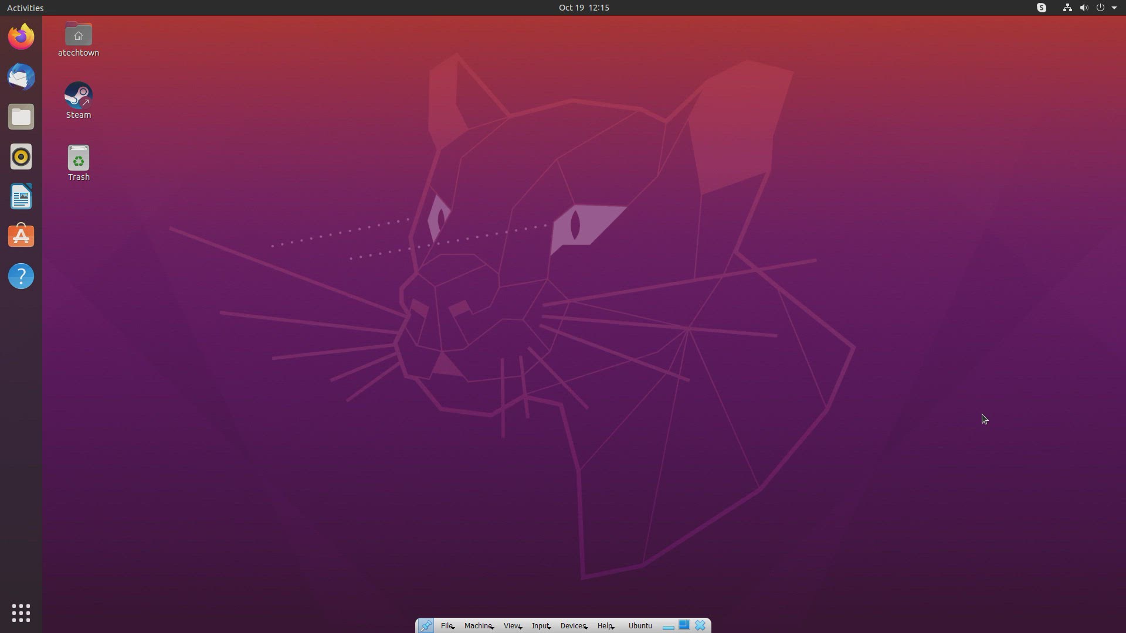Open the Help question mark icon
This screenshot has height=633, width=1126.
(21, 276)
